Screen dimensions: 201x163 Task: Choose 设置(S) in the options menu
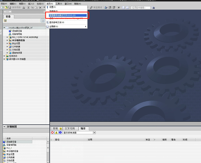coord(67,7)
